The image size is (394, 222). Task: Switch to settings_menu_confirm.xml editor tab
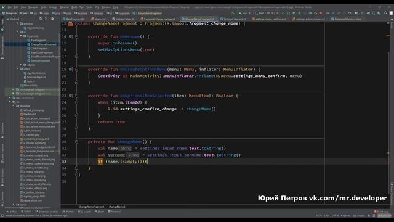click(x=271, y=19)
